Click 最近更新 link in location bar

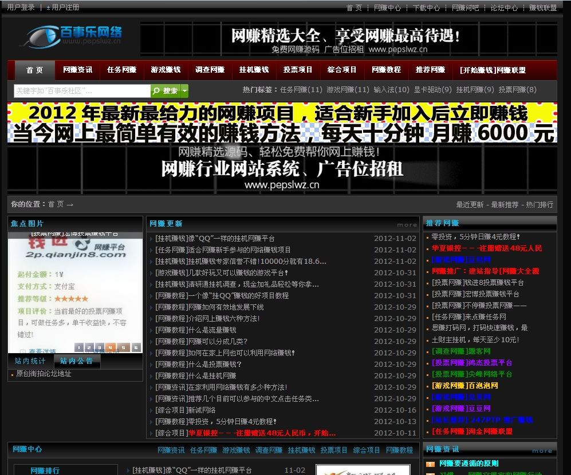(x=470, y=204)
